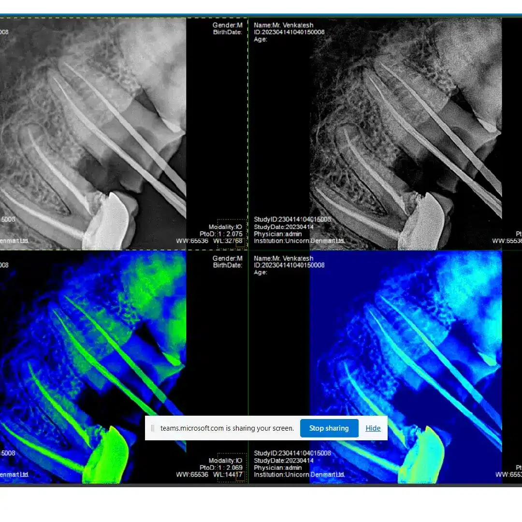Click the PtoD 1 : 2.069 overlay label
The width and height of the screenshot is (522, 522).
(221, 468)
